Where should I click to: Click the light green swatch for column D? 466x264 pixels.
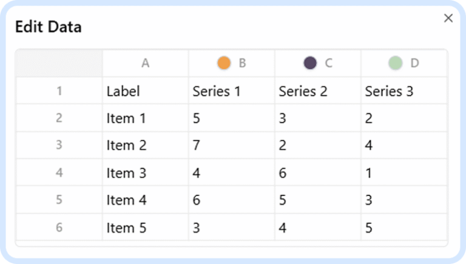coord(396,63)
